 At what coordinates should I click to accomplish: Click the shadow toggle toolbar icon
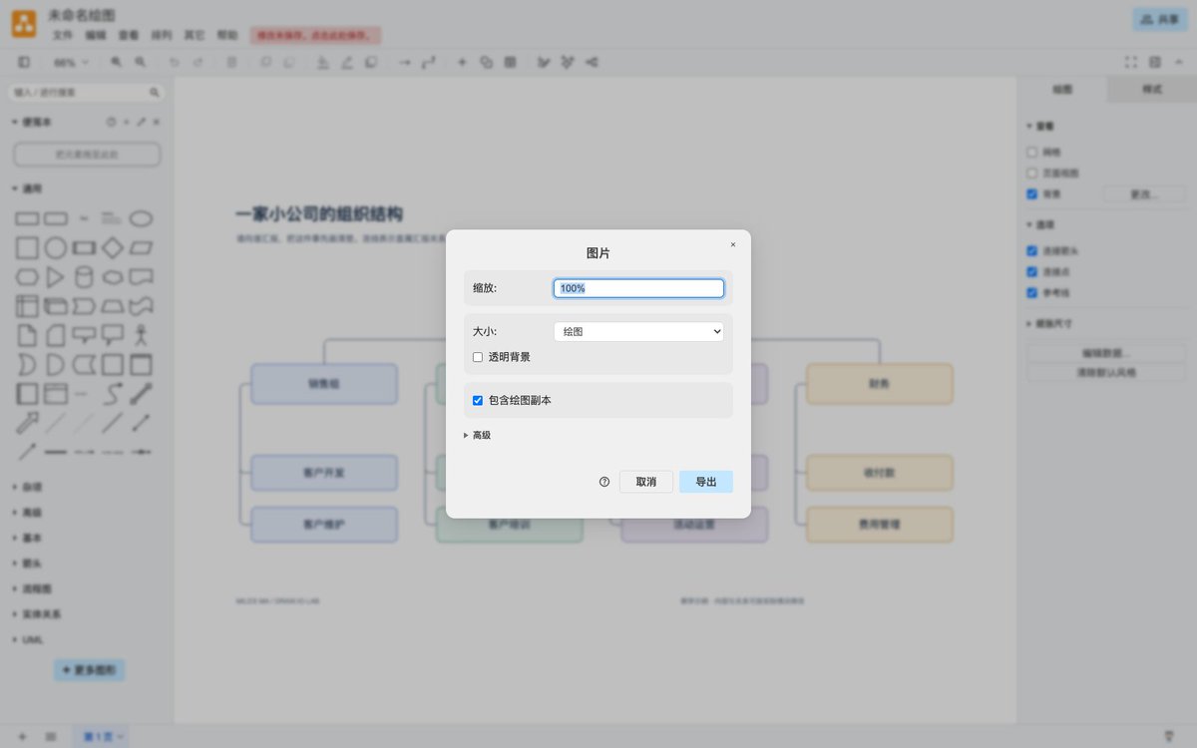pyautogui.click(x=370, y=62)
